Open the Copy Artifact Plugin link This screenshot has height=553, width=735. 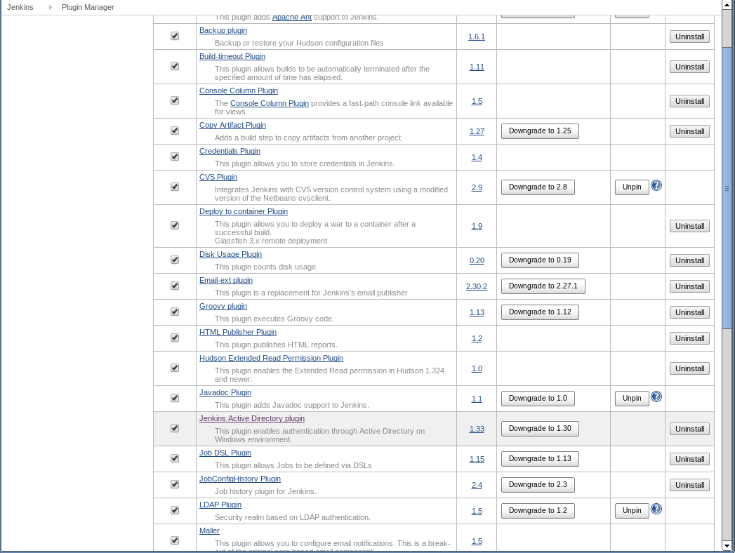232,125
